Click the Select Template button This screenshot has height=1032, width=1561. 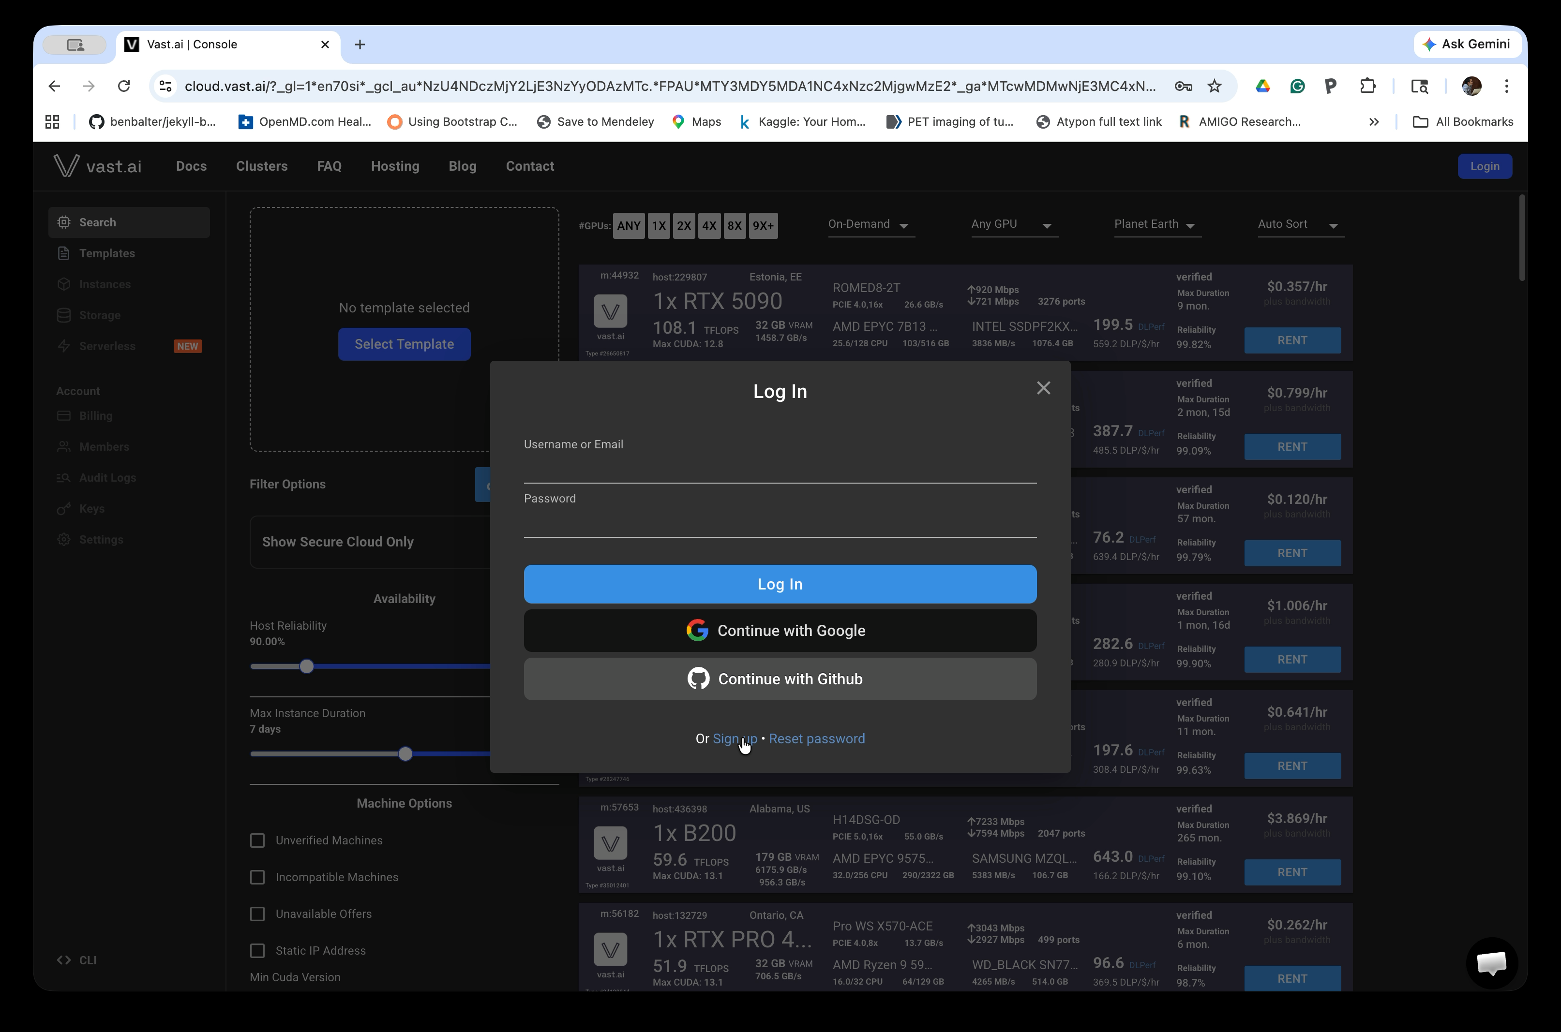click(x=404, y=344)
